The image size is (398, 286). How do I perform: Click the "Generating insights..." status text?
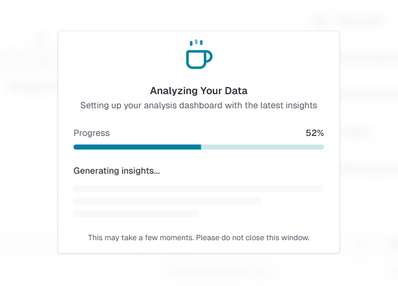click(117, 171)
